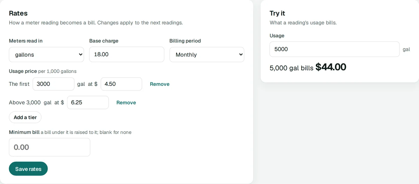
Task: Edit the 4.50 tier price field
Action: 122,84
